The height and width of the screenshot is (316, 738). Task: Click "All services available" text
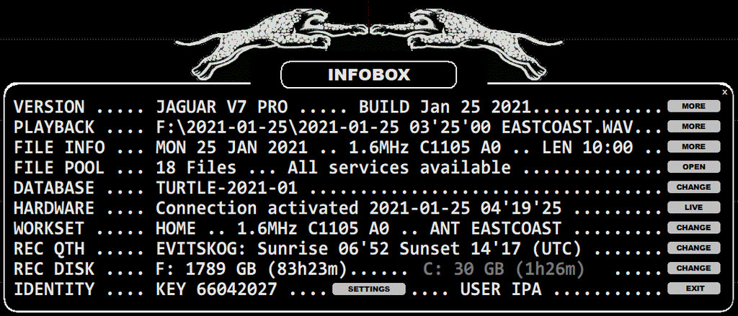399,168
